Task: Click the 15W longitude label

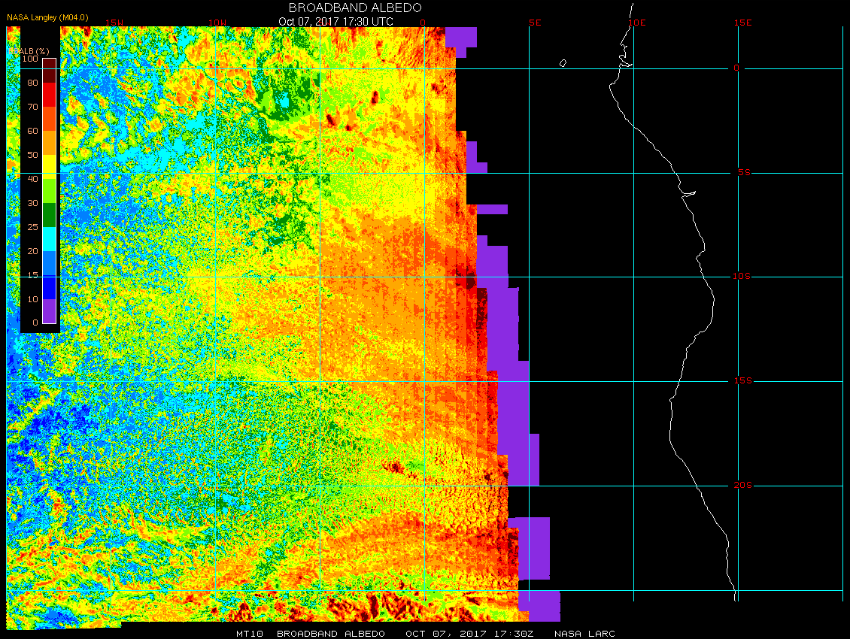Action: tap(114, 23)
